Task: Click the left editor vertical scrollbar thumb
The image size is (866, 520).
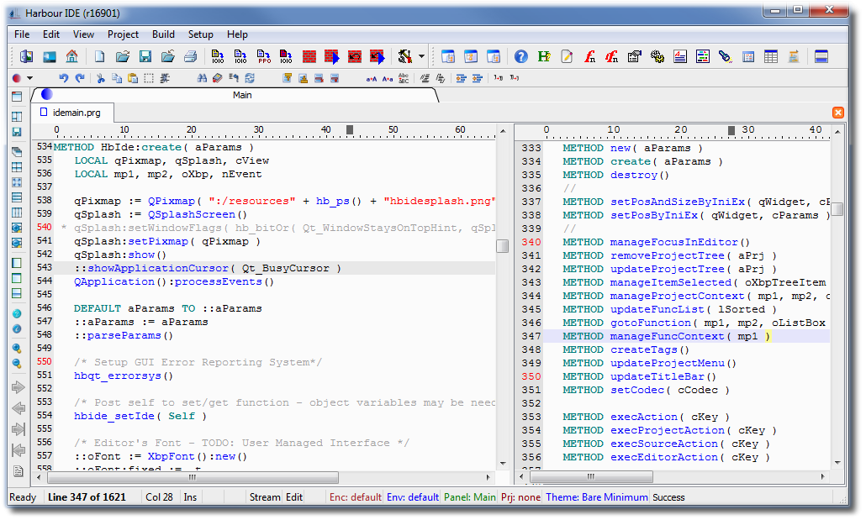Action: [502, 245]
